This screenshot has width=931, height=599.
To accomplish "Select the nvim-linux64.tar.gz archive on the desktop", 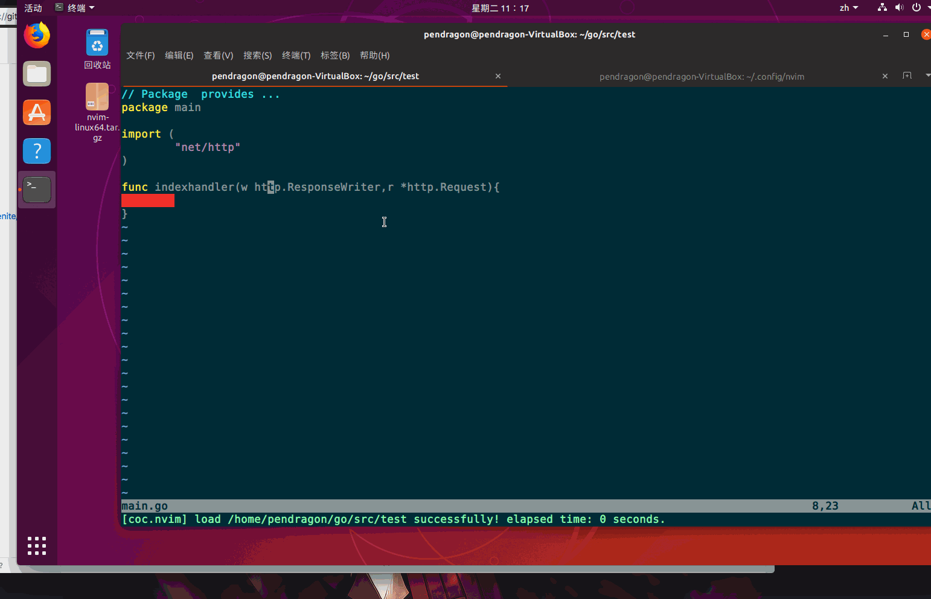I will 97,97.
